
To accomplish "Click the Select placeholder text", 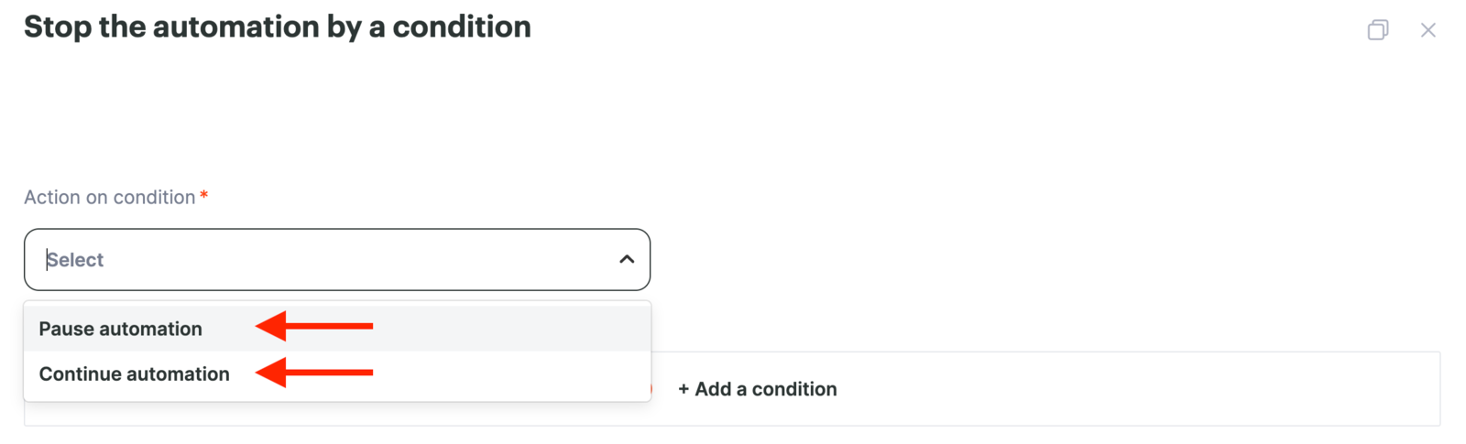I will (x=75, y=260).
